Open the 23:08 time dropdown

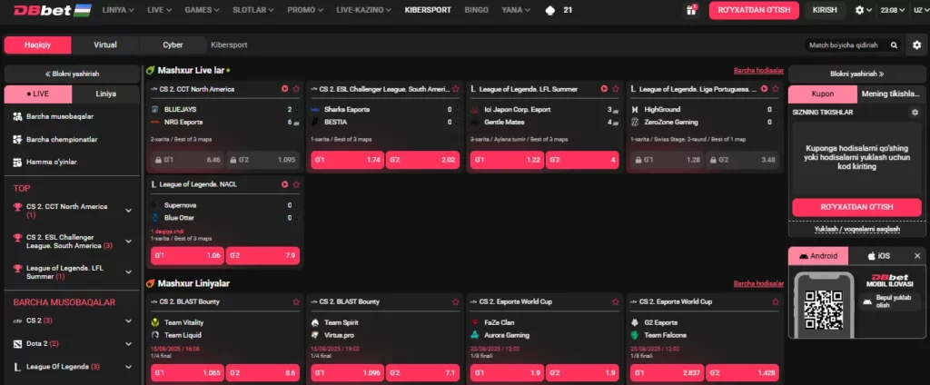[x=892, y=10]
